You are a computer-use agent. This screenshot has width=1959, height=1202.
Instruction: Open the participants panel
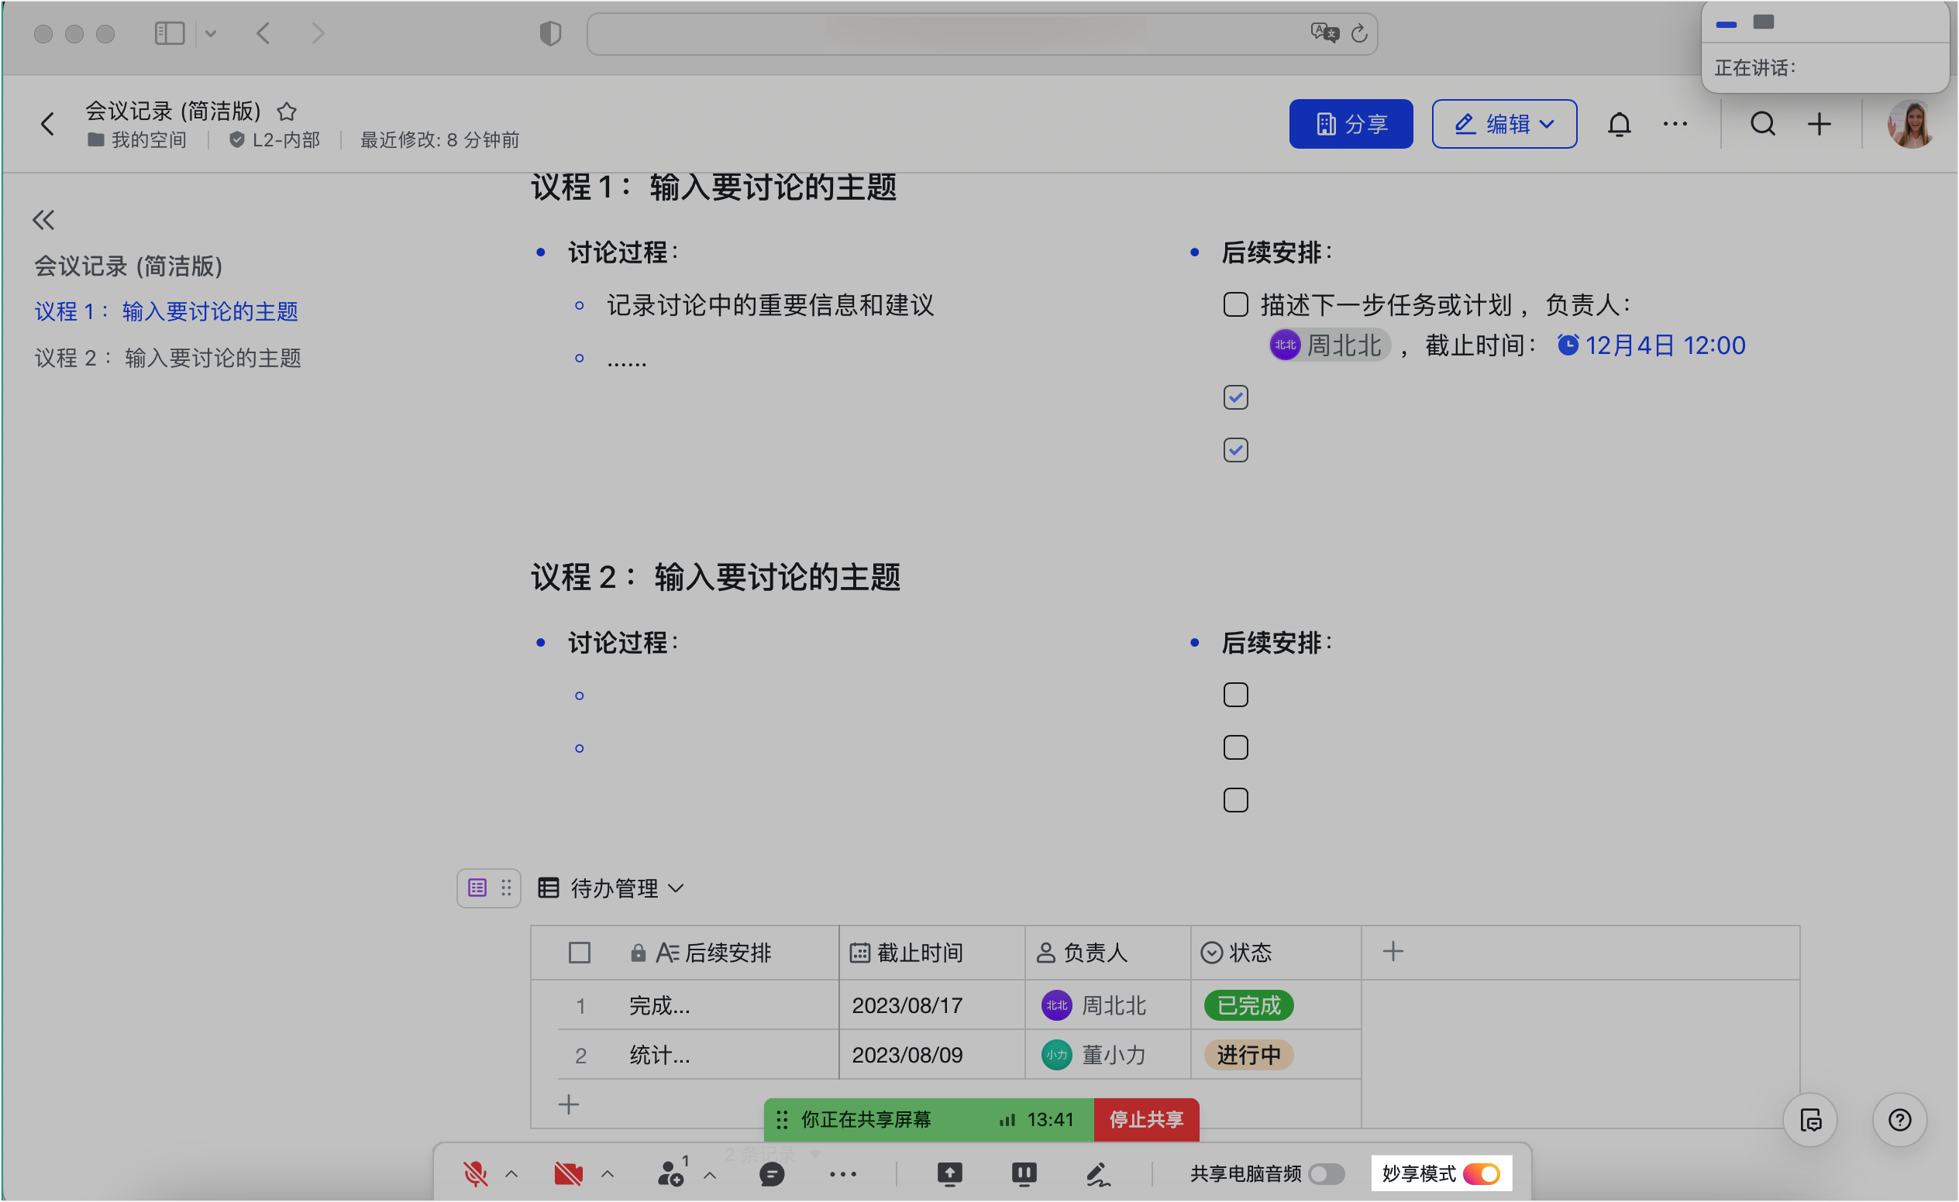670,1173
